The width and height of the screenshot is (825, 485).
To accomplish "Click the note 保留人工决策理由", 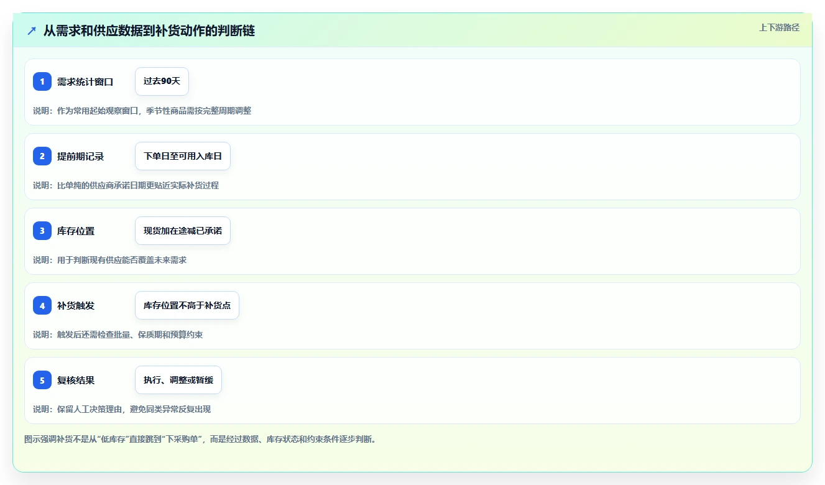I will click(x=122, y=409).
